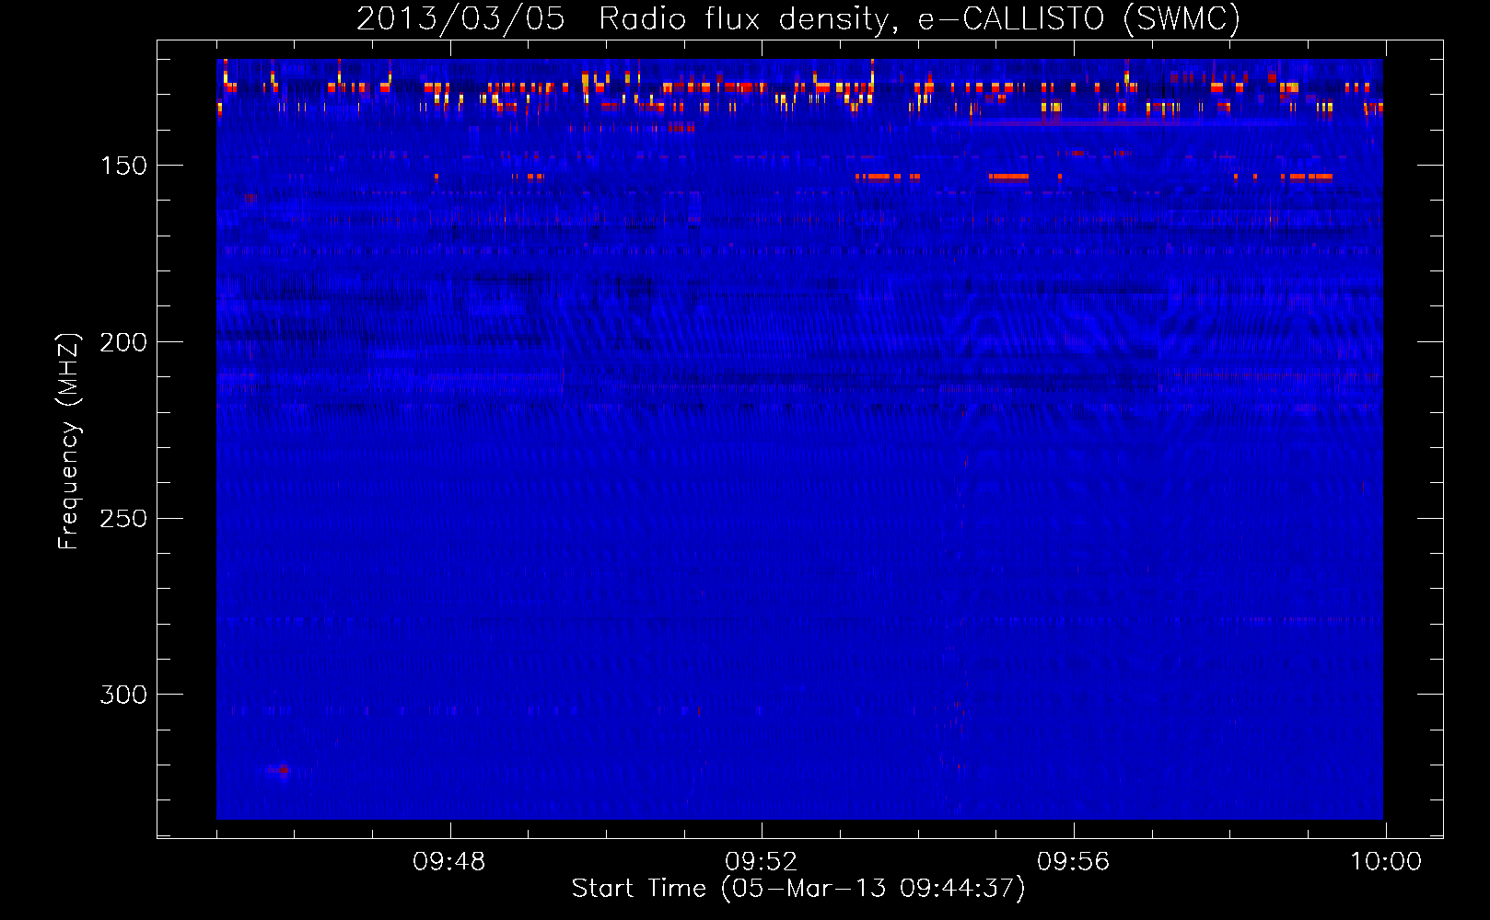Image resolution: width=1490 pixels, height=920 pixels.
Task: Select the 250 frequency tick label
Action: point(123,518)
